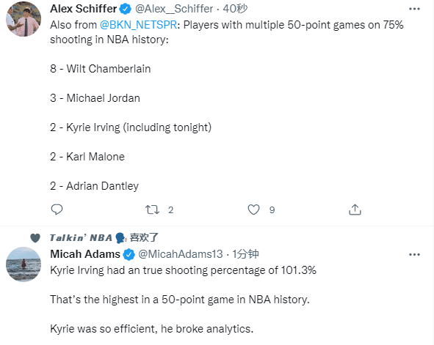The image size is (434, 345).
Task: Share Alex Schiffer's tweet via upload icon
Action: 355,209
